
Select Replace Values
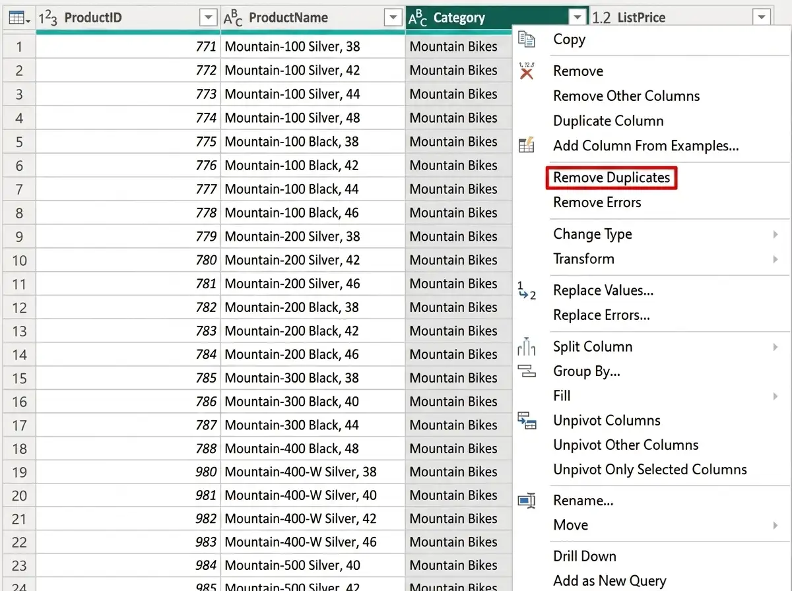[x=603, y=291]
